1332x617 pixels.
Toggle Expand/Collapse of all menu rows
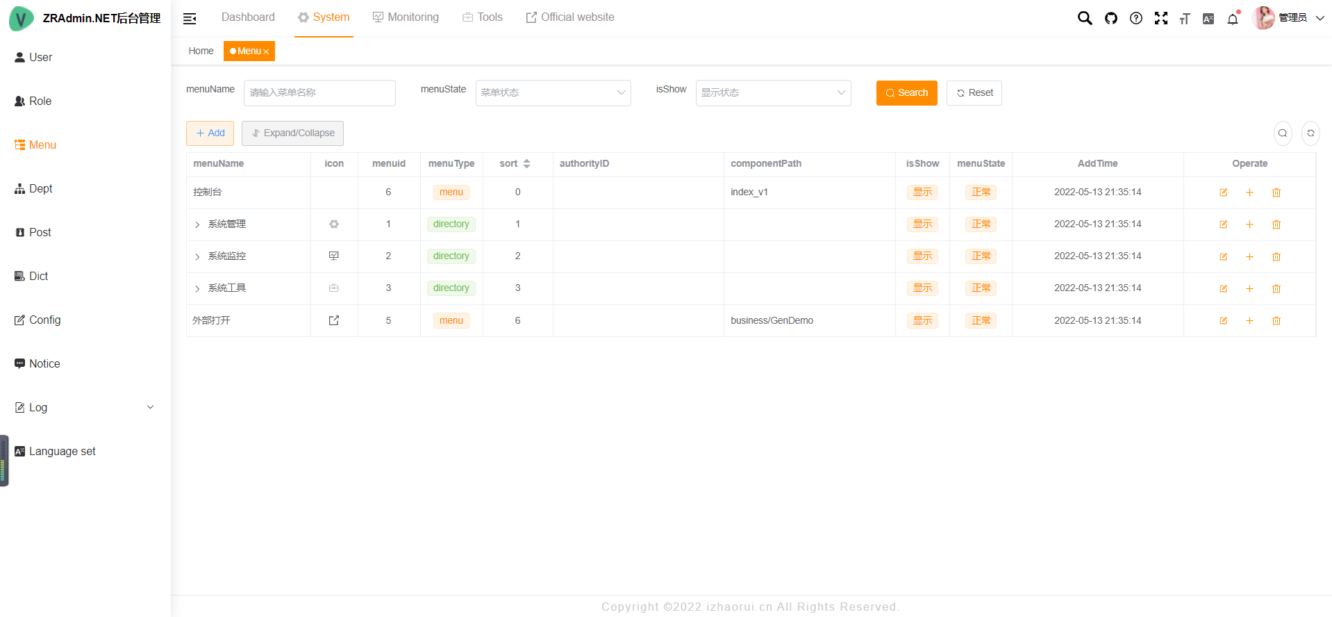[x=292, y=133]
